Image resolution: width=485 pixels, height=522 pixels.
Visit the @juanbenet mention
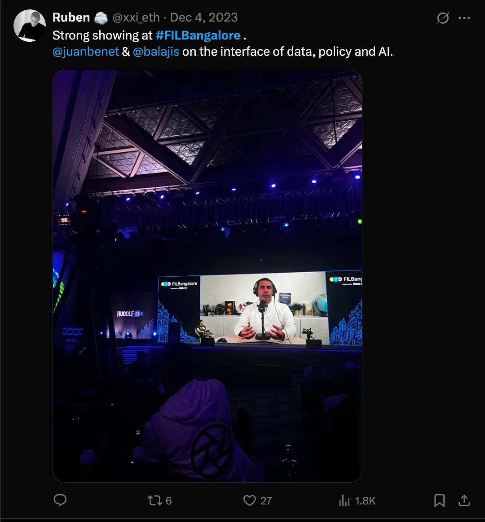(86, 52)
